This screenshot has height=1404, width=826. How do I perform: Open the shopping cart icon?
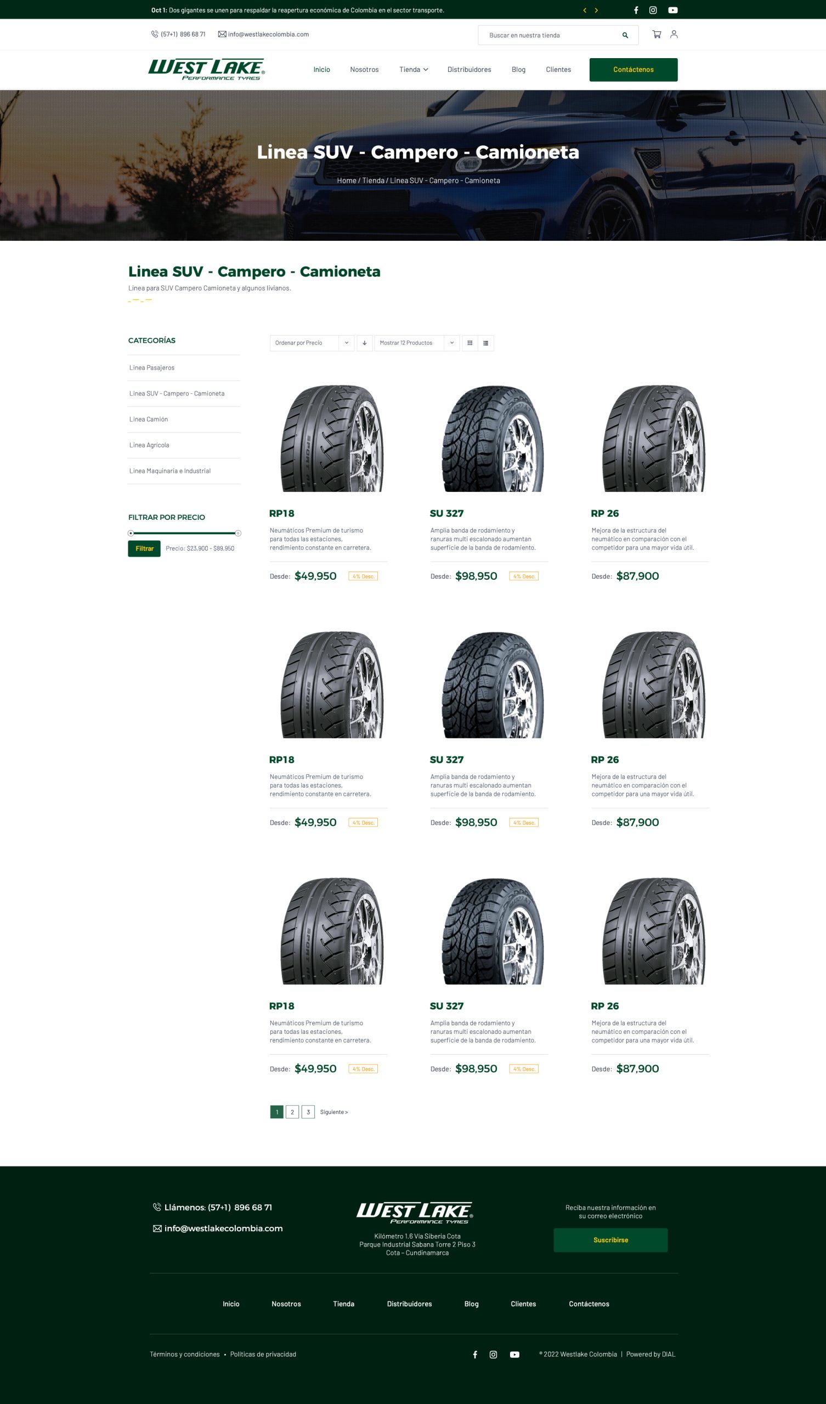click(x=657, y=35)
